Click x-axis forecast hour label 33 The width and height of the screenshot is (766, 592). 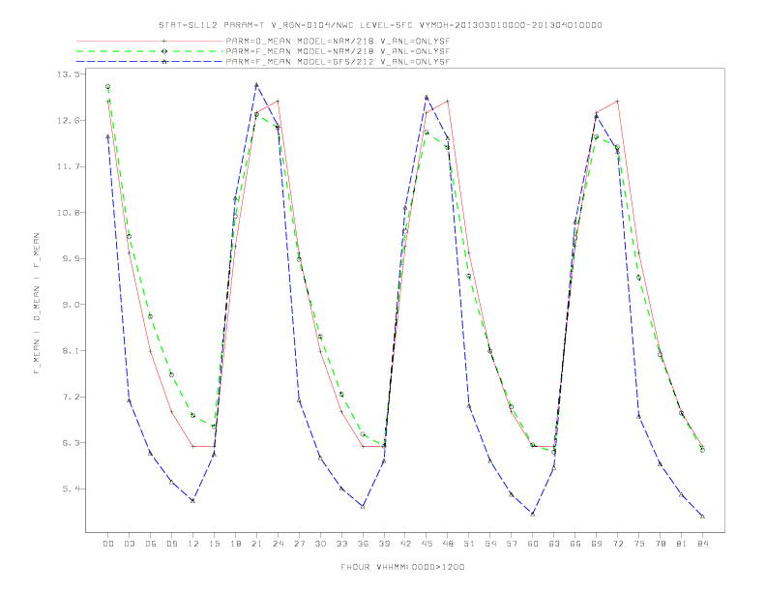point(341,544)
